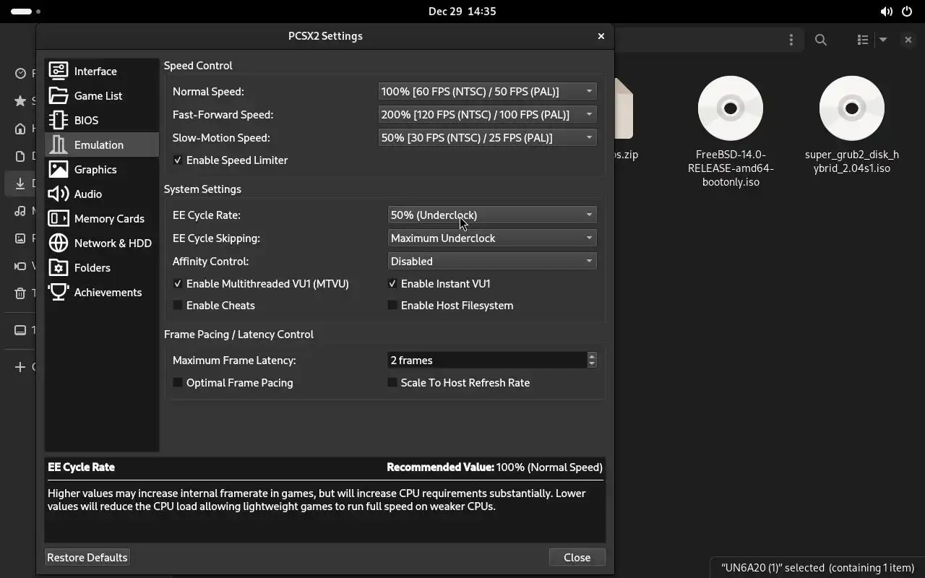Select the Game List settings category
This screenshot has height=578, width=925.
click(102, 95)
